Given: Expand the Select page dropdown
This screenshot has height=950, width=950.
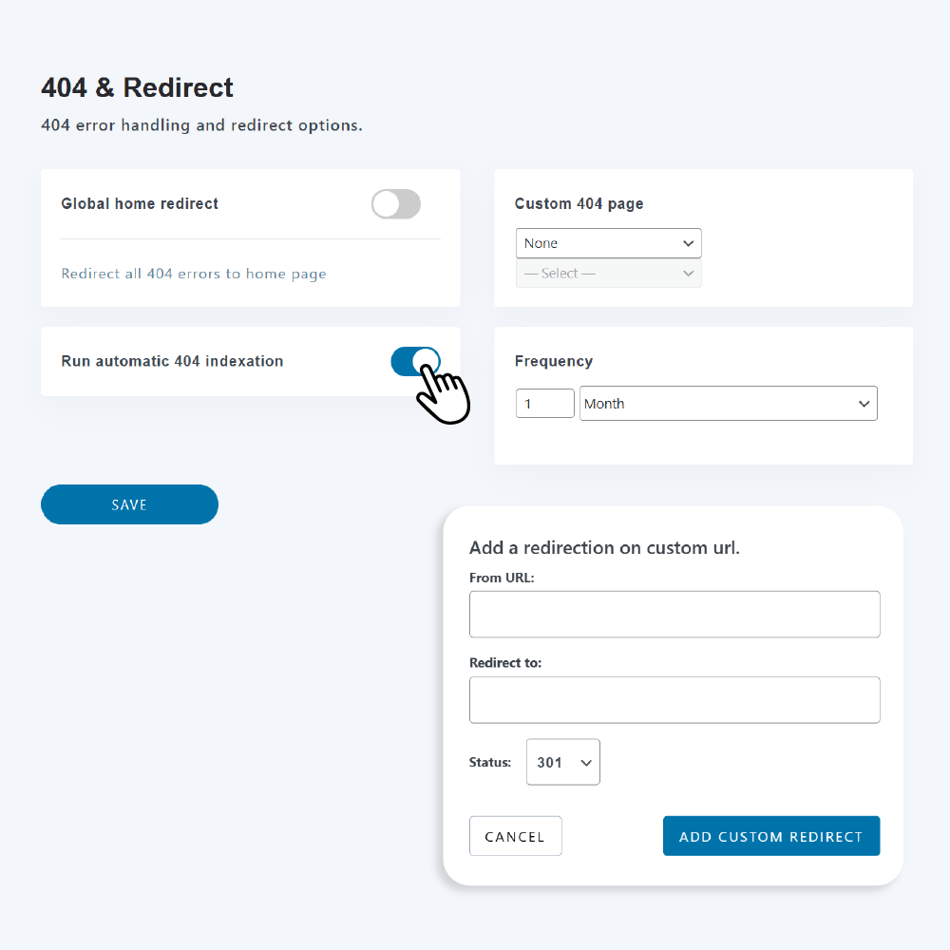Looking at the screenshot, I should click(608, 273).
